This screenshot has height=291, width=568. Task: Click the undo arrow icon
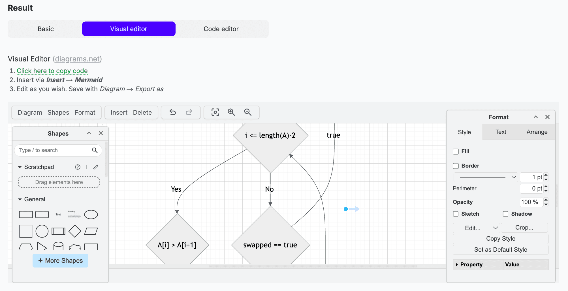(173, 112)
